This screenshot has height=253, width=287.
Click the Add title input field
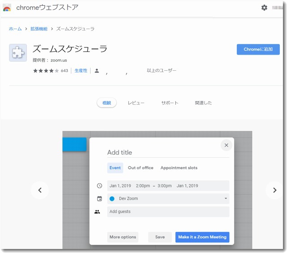168,152
